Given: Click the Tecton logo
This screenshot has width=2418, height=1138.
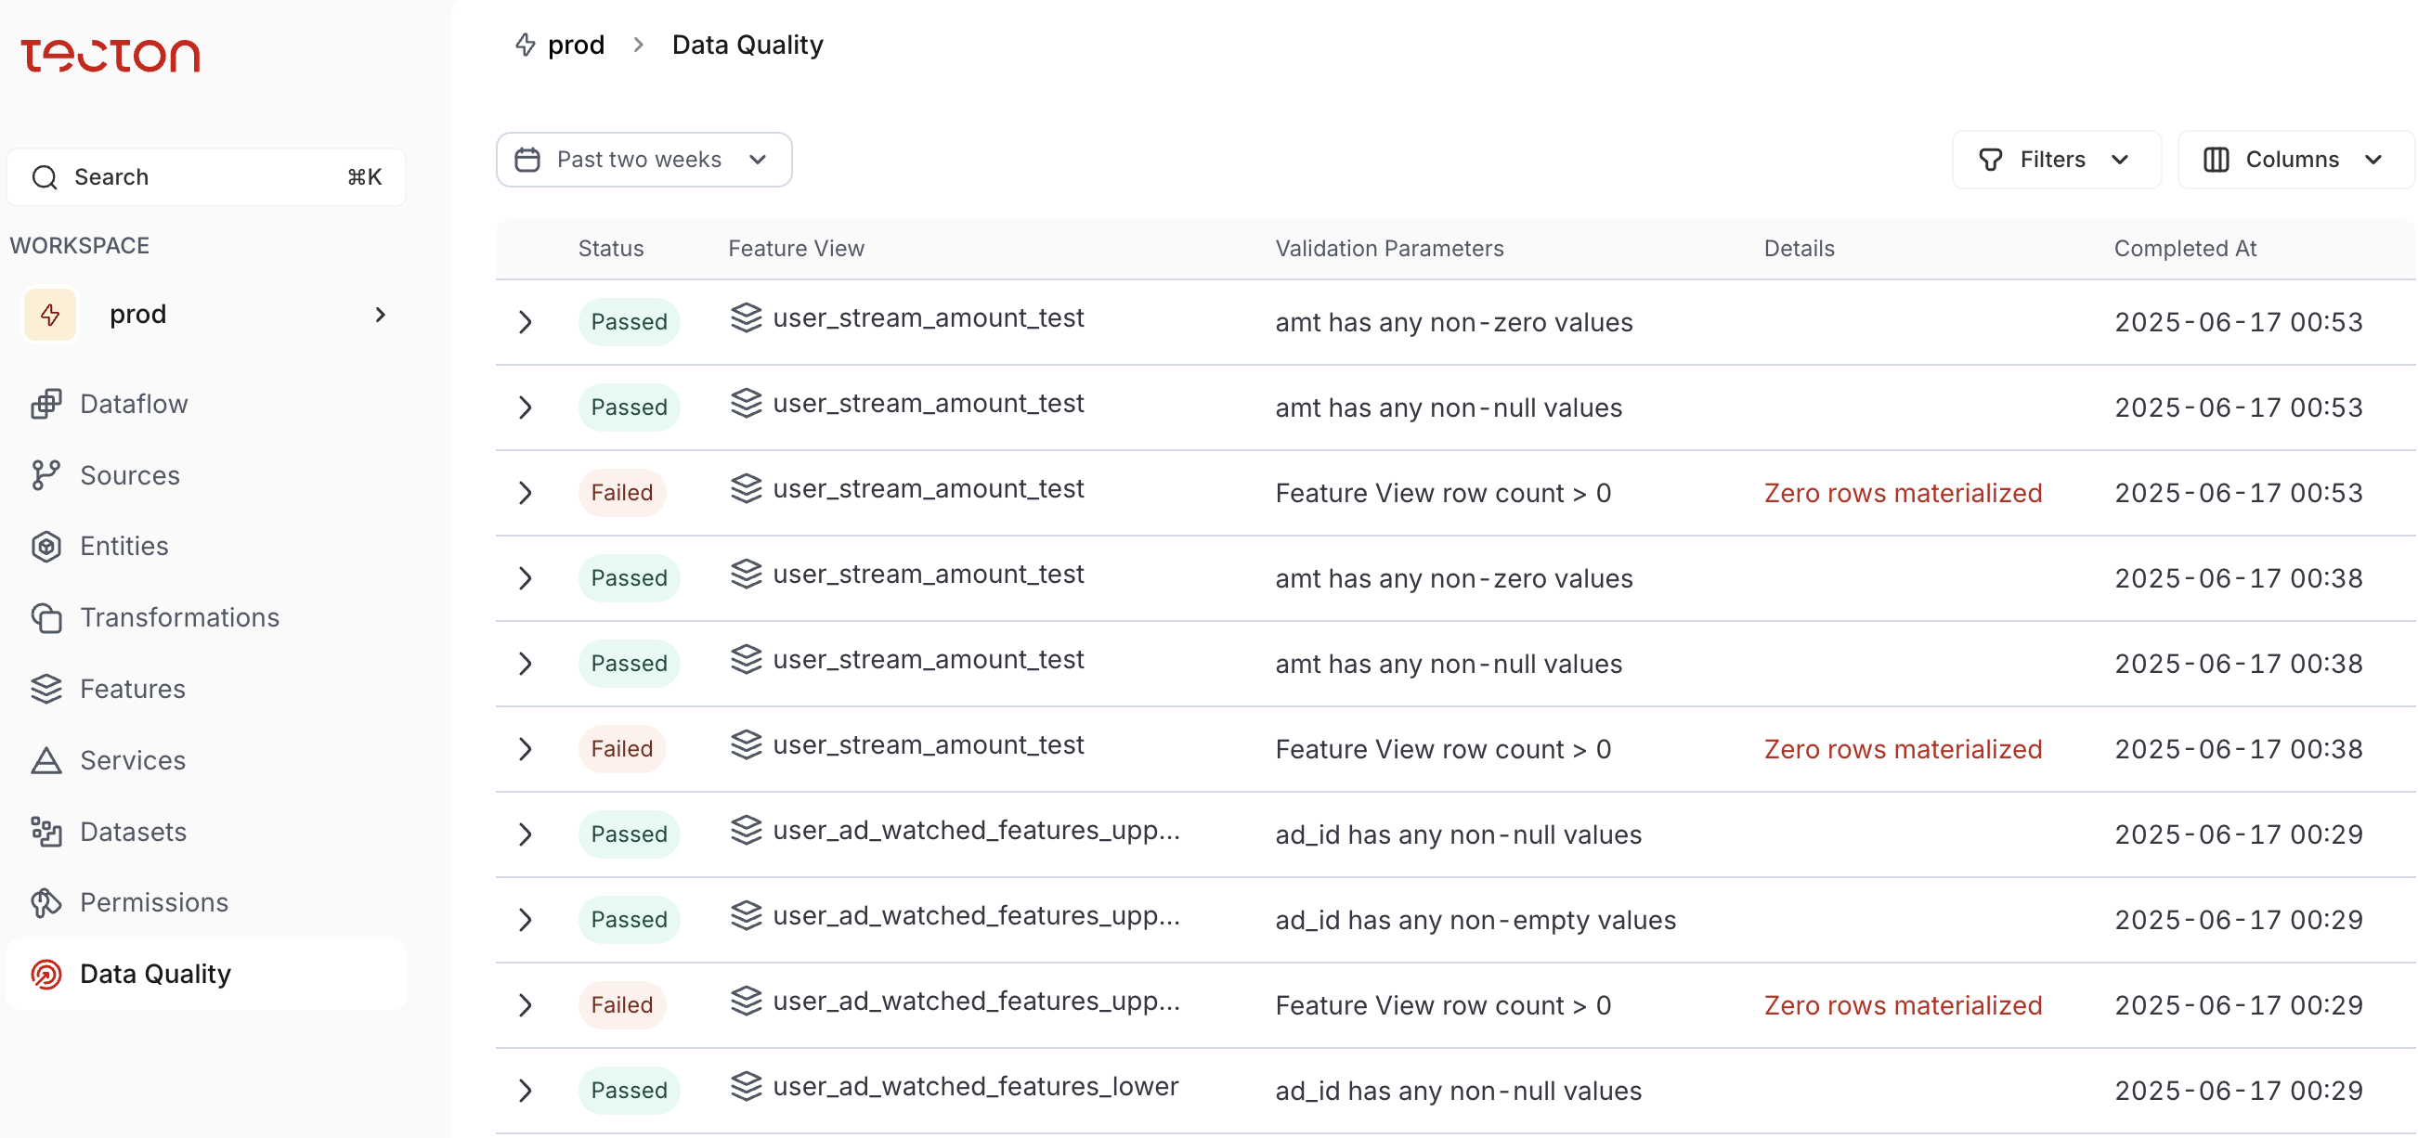Looking at the screenshot, I should [x=110, y=56].
